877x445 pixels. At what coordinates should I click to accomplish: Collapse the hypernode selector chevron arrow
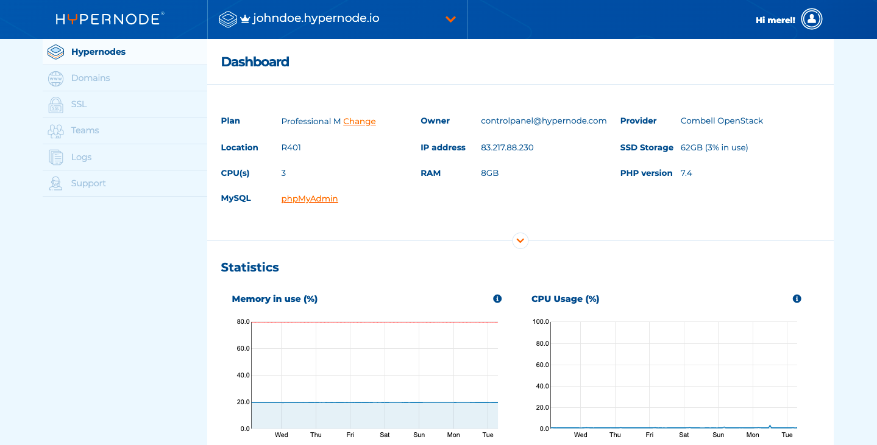tap(450, 19)
